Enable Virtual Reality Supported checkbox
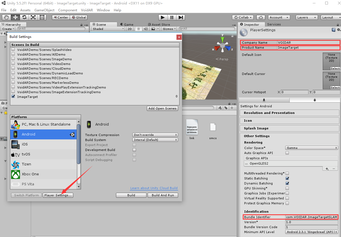Viewport: 341px width, 237px height. [287, 198]
